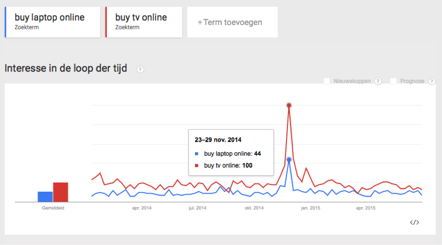Click the red Gemiddeld average bar
Screen dimensions: 442x245
point(61,192)
